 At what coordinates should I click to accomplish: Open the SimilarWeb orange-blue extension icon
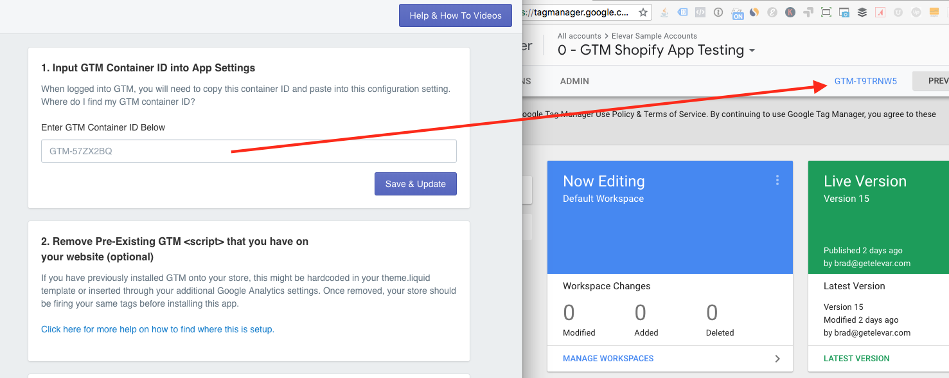click(755, 12)
